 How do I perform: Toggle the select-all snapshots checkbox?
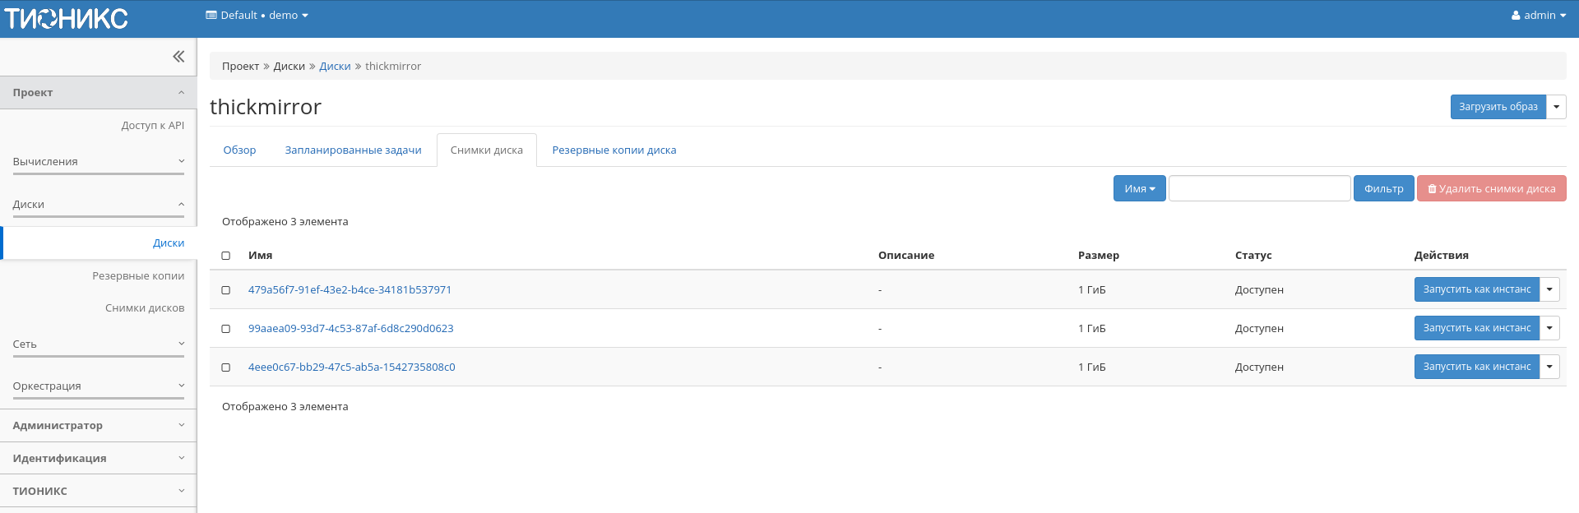point(226,256)
